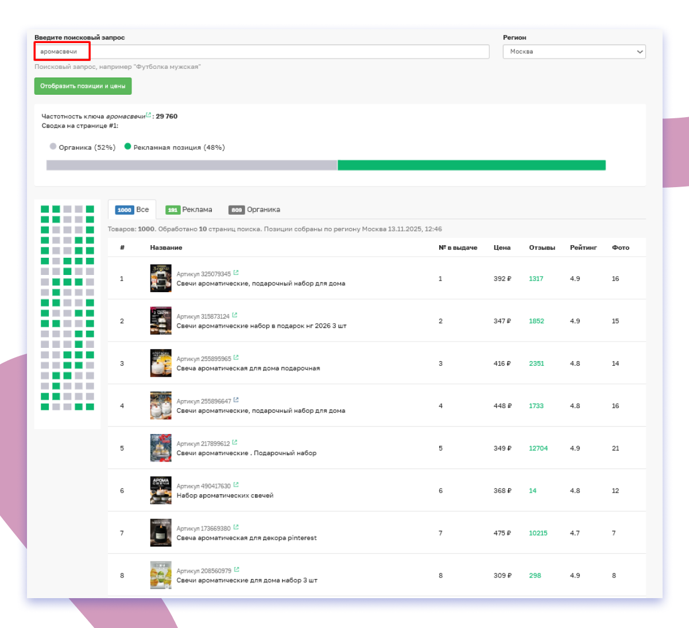The height and width of the screenshot is (628, 689).
Task: Toggle the Рекламная позиция (48%) legend marker
Action: tap(127, 146)
